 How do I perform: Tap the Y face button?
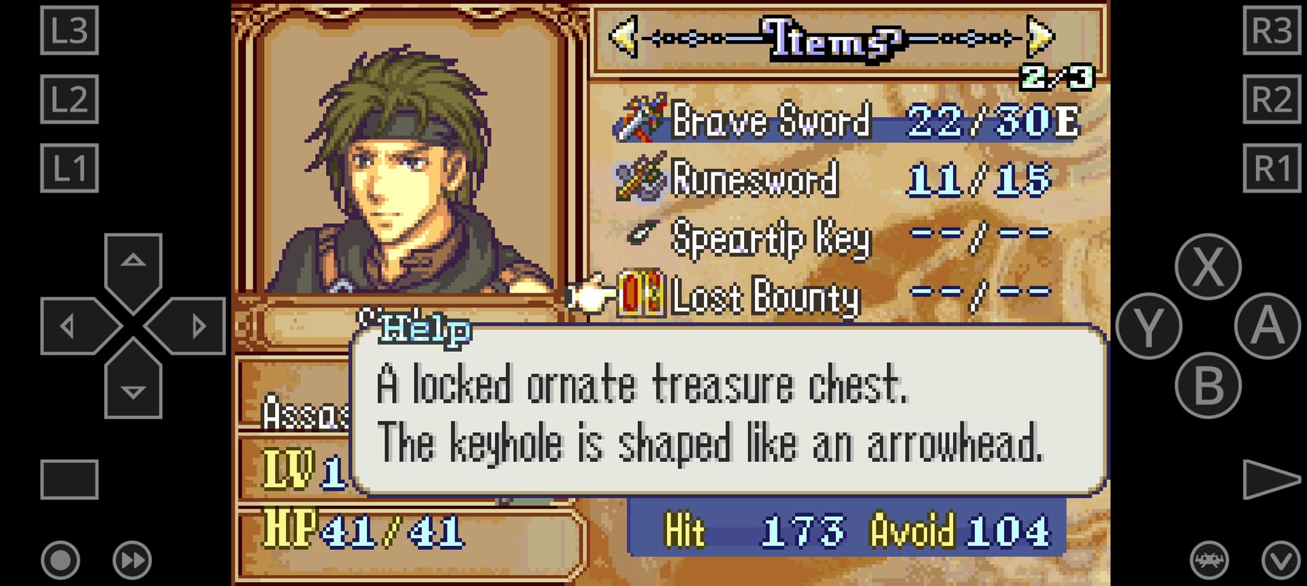point(1148,325)
